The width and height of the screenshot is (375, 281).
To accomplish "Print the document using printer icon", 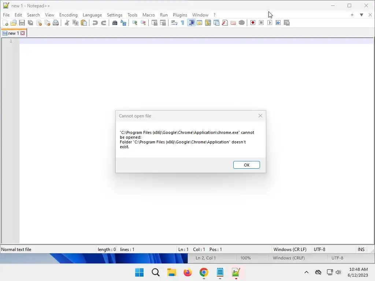I will [x=56, y=23].
